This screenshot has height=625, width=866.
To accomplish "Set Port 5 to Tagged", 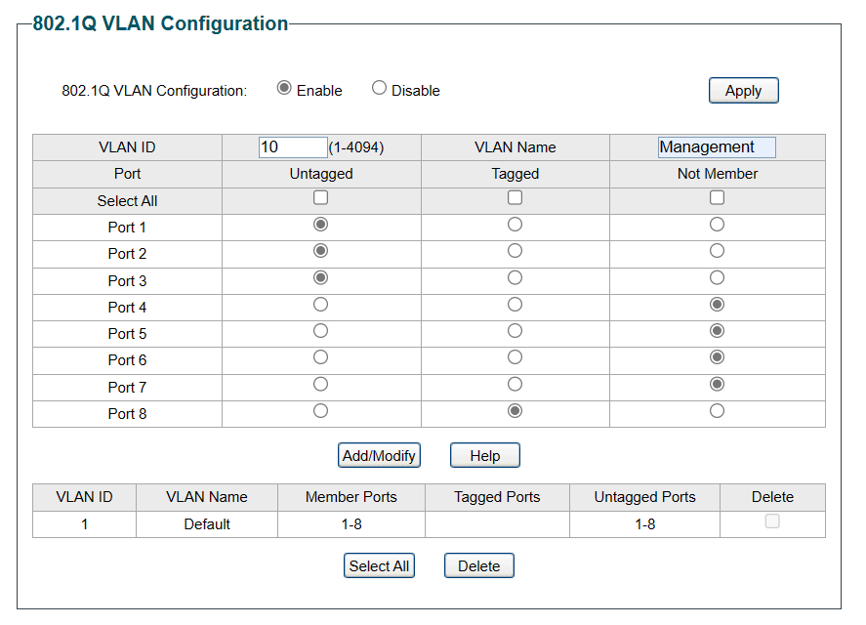I will (x=515, y=331).
